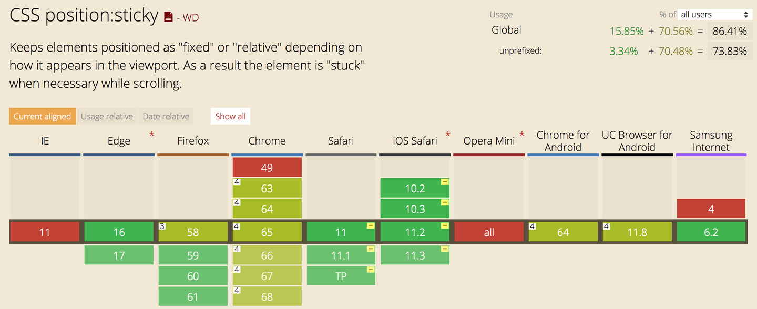Click the yellow flag on iOS Safari 10.2
This screenshot has width=757, height=309.
point(445,182)
